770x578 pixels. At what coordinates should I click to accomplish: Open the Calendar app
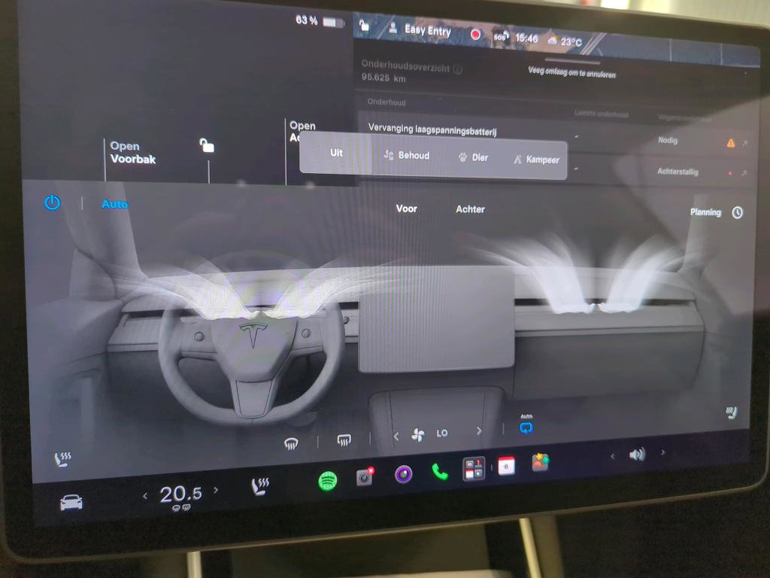[x=506, y=466]
